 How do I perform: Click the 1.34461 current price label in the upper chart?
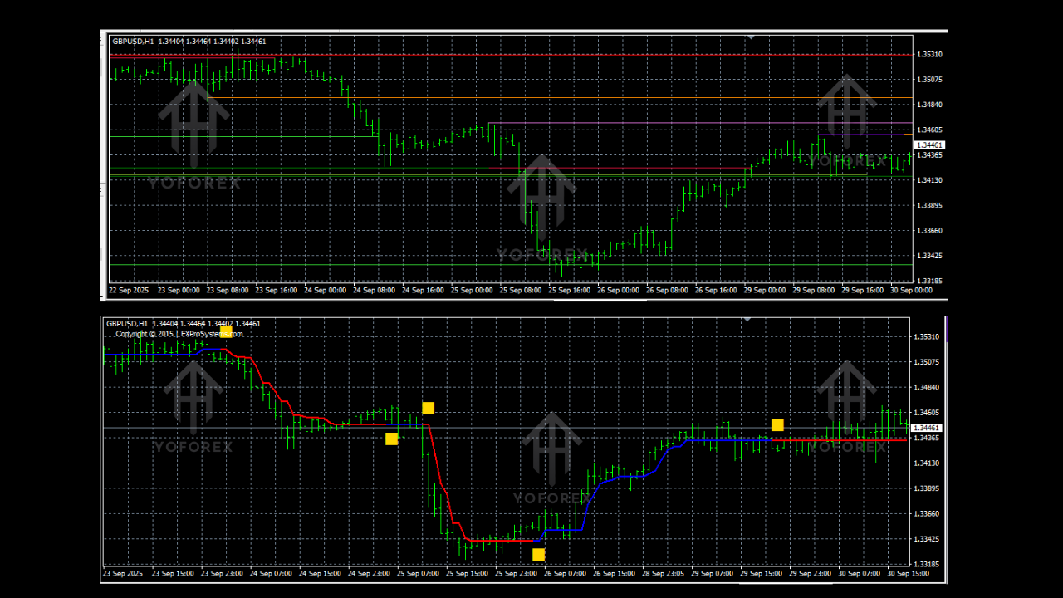(930, 145)
